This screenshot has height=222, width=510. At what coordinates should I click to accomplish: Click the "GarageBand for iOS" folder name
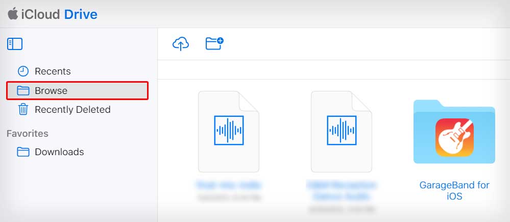[454, 191]
